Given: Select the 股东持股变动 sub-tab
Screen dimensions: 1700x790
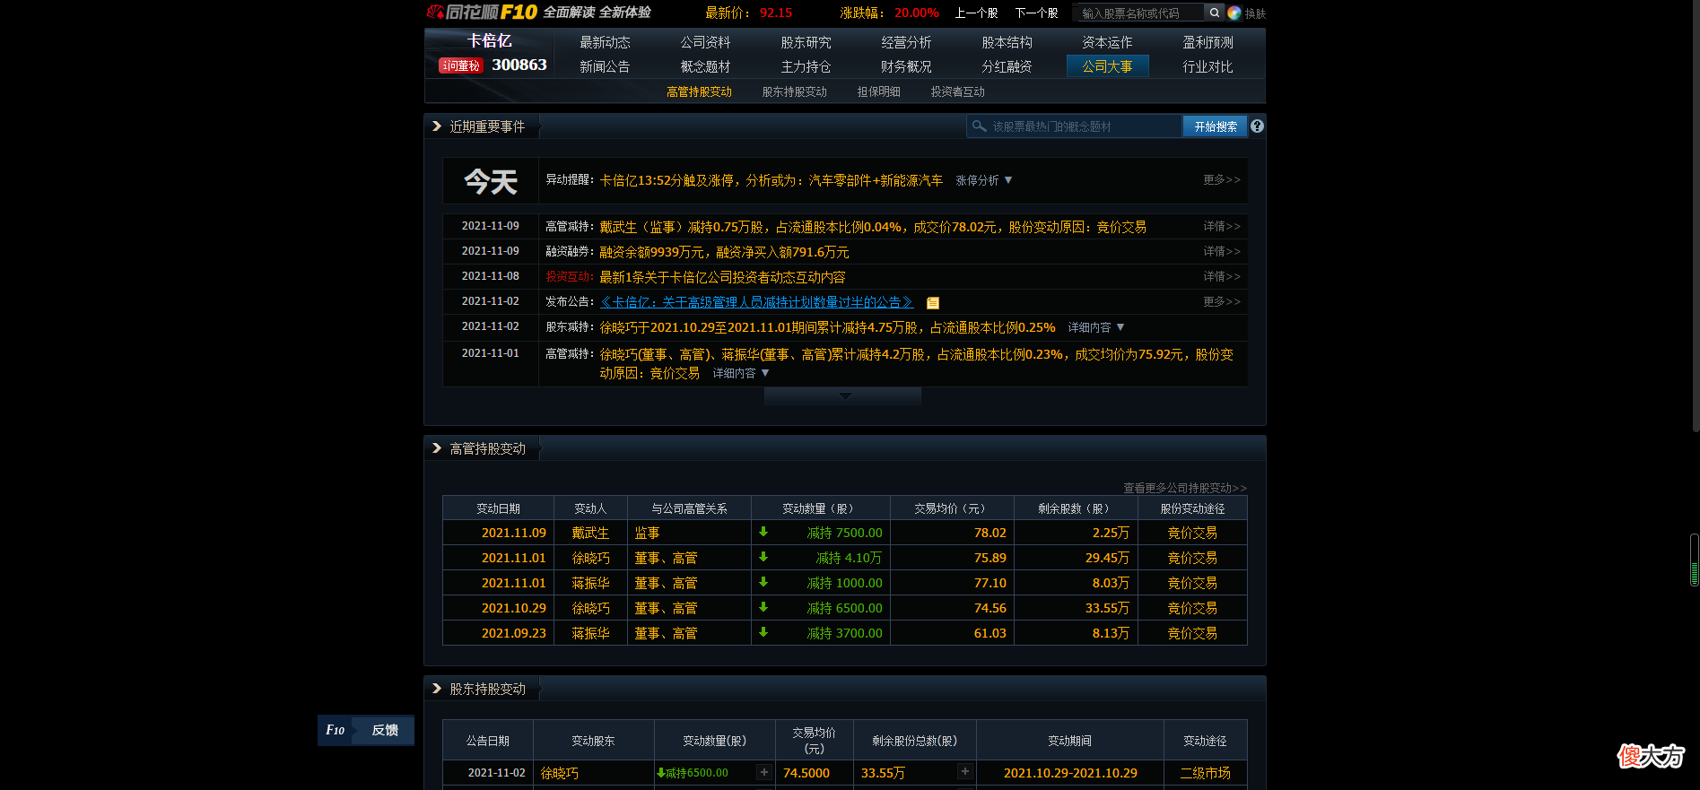Looking at the screenshot, I should pos(794,91).
